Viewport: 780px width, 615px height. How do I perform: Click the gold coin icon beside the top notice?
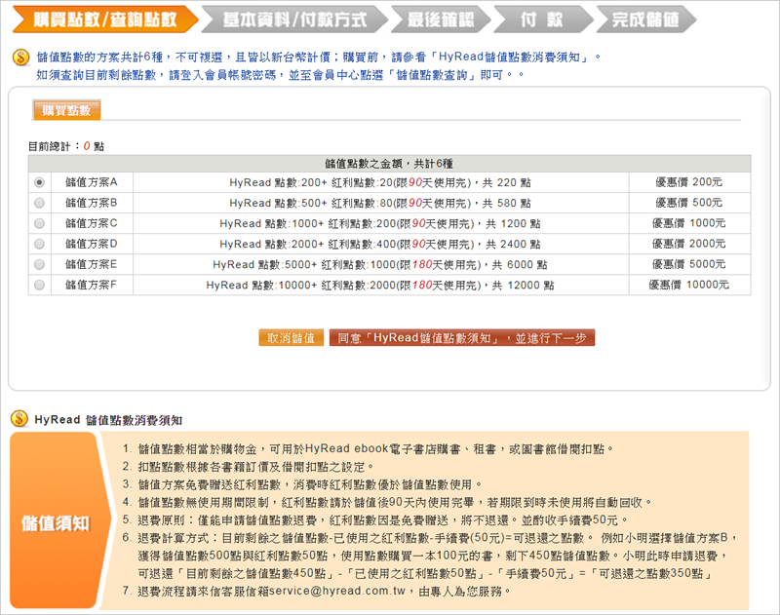click(x=21, y=58)
